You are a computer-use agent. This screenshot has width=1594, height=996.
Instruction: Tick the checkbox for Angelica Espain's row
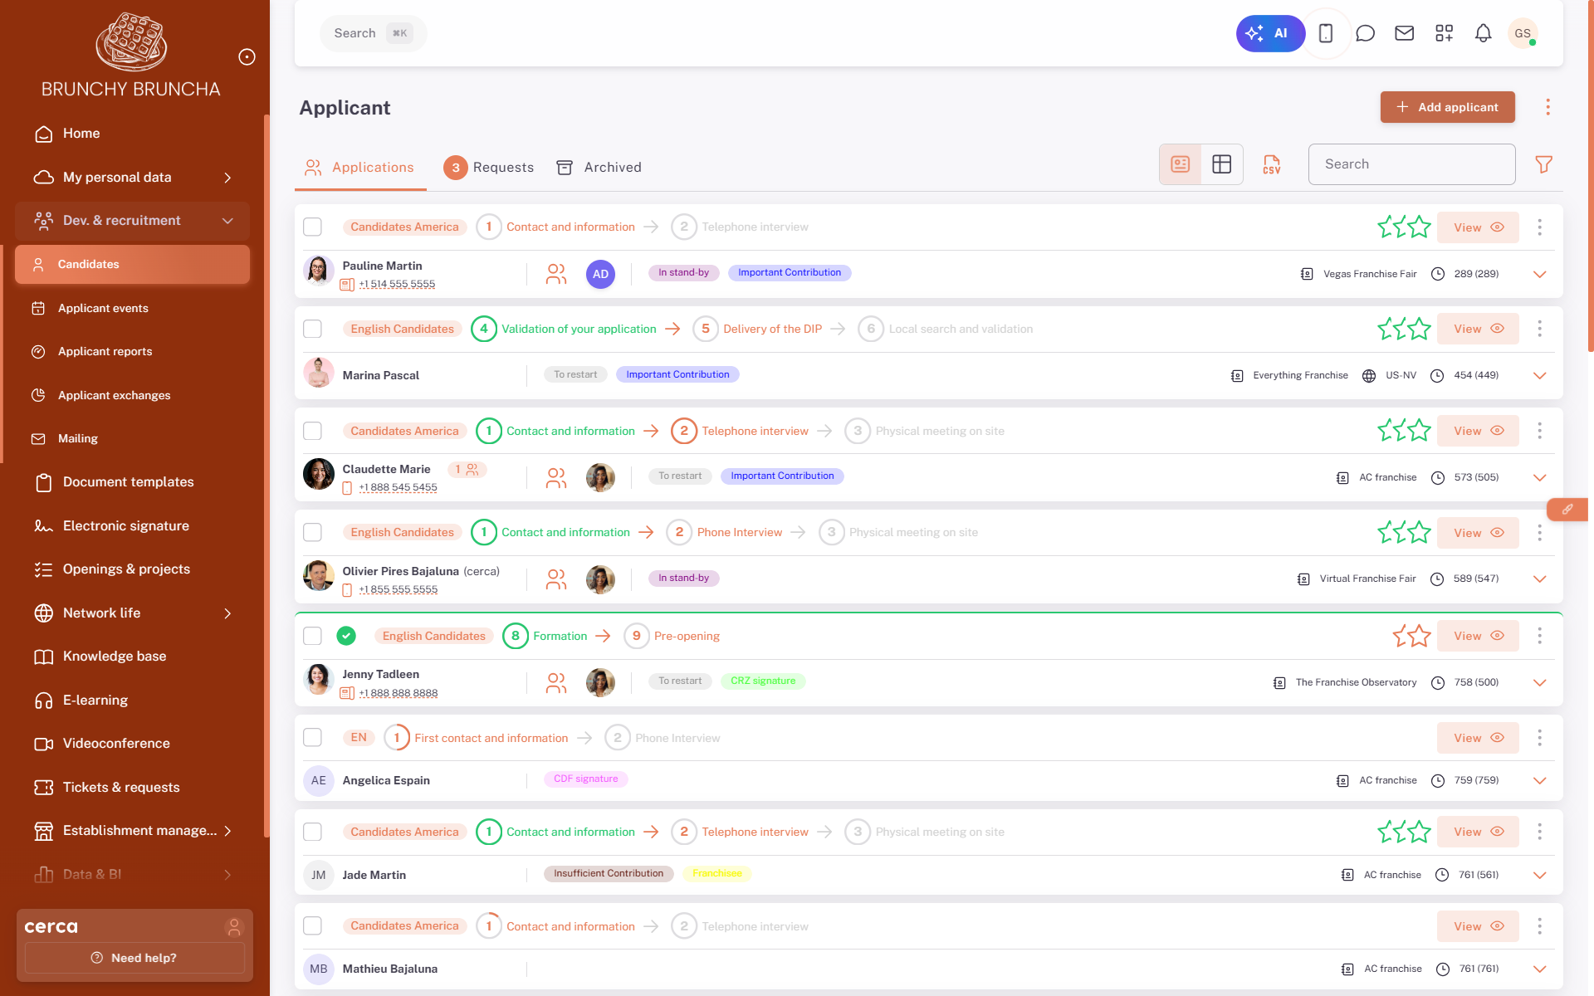point(312,737)
